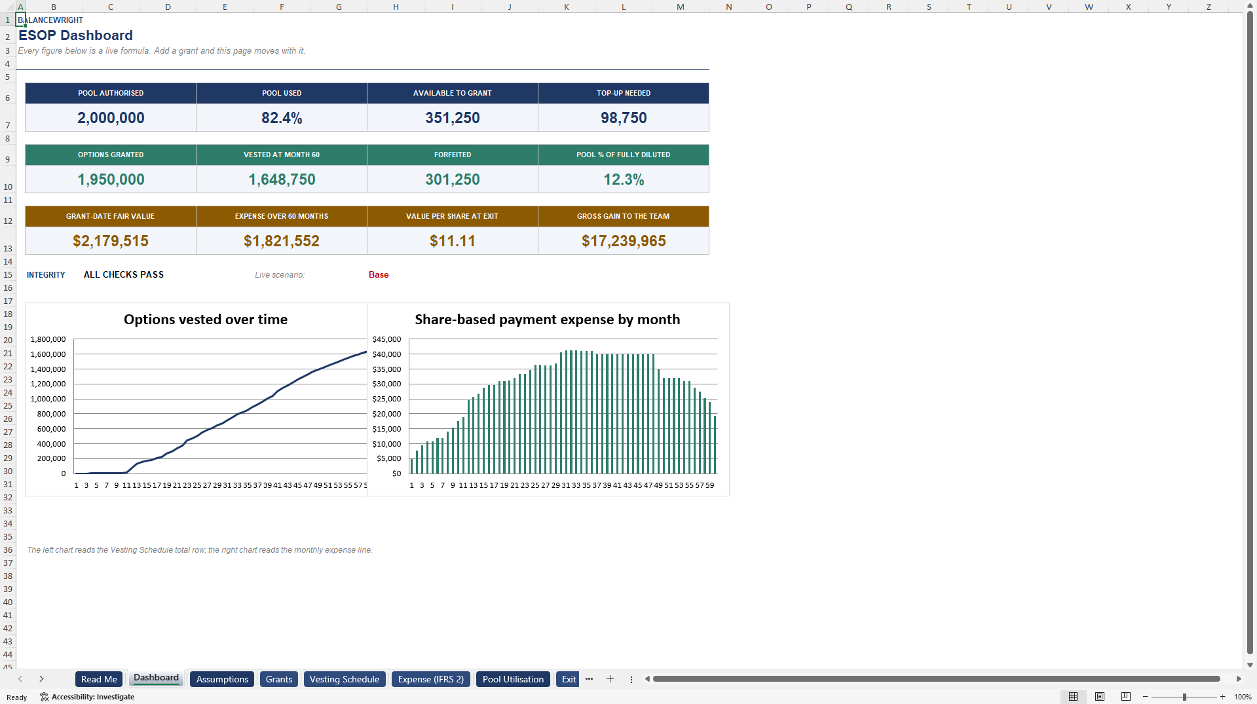
Task: Click the Select All corner button
Action: tap(7, 7)
